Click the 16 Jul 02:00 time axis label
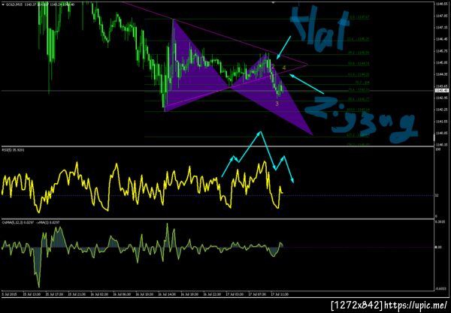This screenshot has height=313, width=451. (99, 294)
